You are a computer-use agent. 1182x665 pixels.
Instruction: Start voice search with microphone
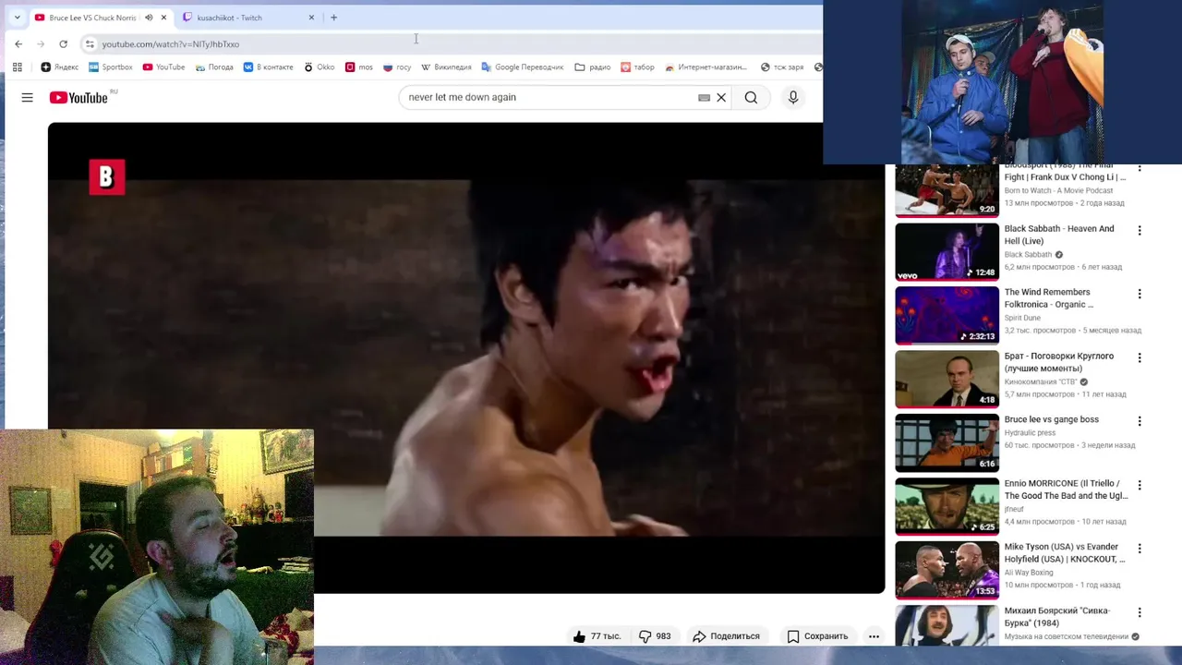[793, 97]
